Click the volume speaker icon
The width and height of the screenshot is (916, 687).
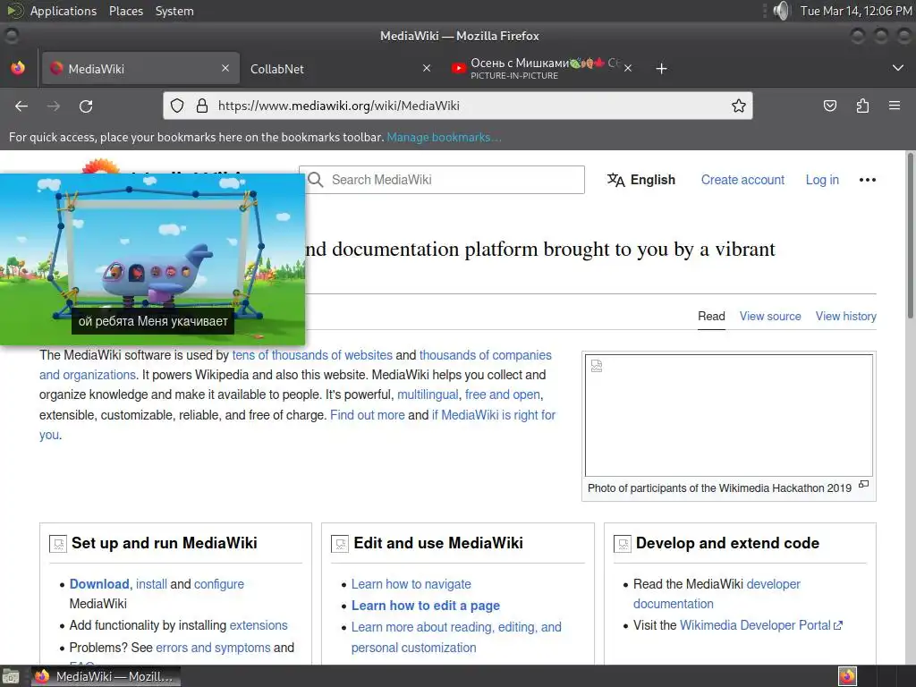780,11
